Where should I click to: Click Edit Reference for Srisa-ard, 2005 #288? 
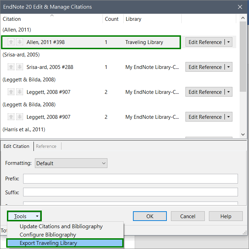click(x=205, y=67)
